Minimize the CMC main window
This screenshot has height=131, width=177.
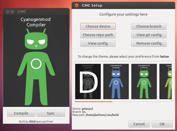point(12,11)
